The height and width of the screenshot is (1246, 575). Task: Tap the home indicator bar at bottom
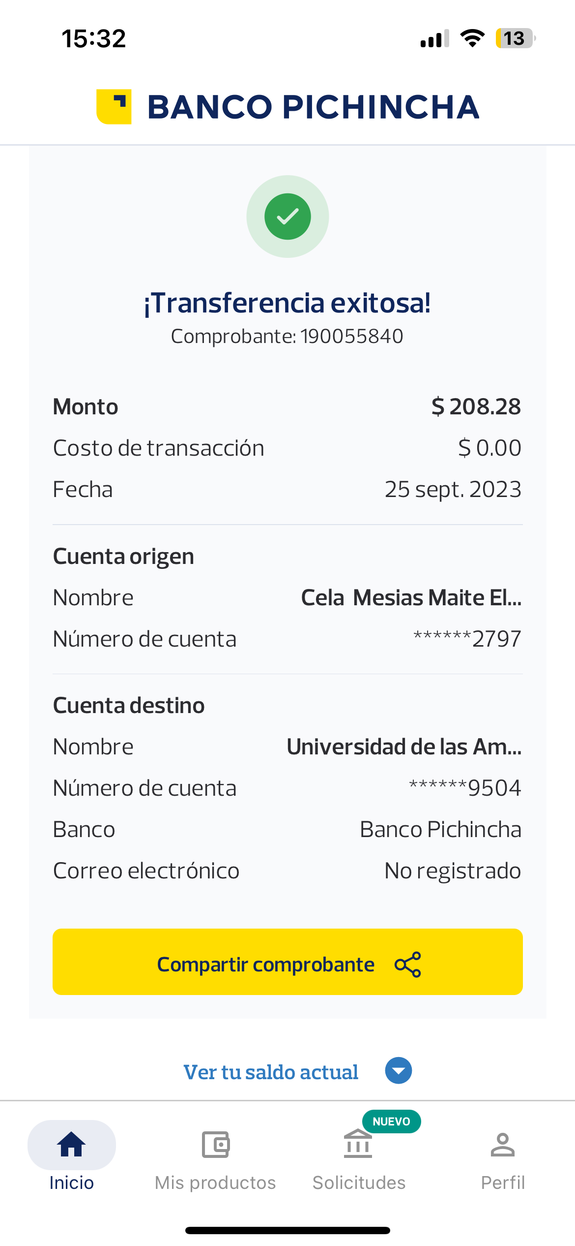[287, 1231]
